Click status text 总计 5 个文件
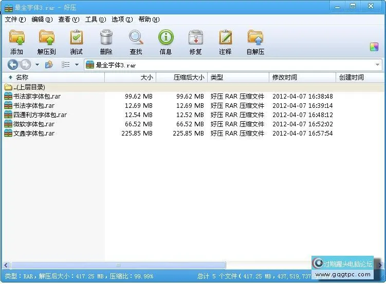The width and height of the screenshot is (386, 284). tap(217, 276)
